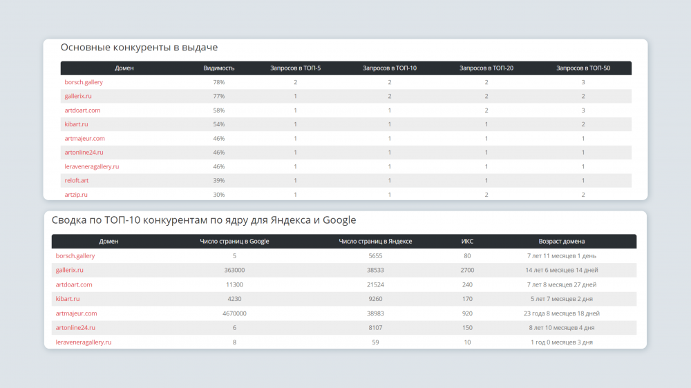Select domain age 7 лет 8 месяцев 27 дней
The height and width of the screenshot is (388, 691).
coord(561,284)
